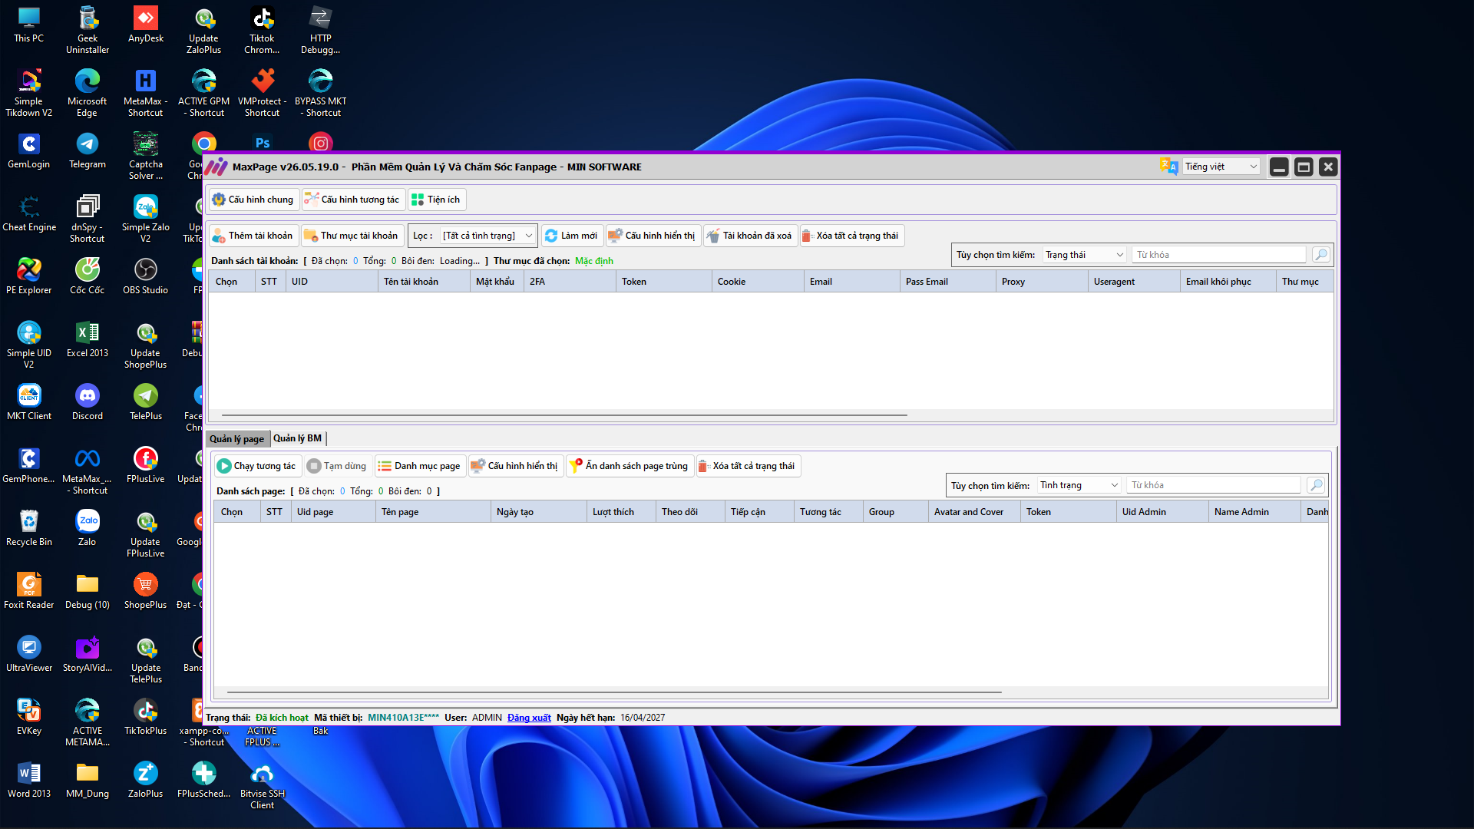
Task: Click the MaxPage app logo icon
Action: click(216, 167)
